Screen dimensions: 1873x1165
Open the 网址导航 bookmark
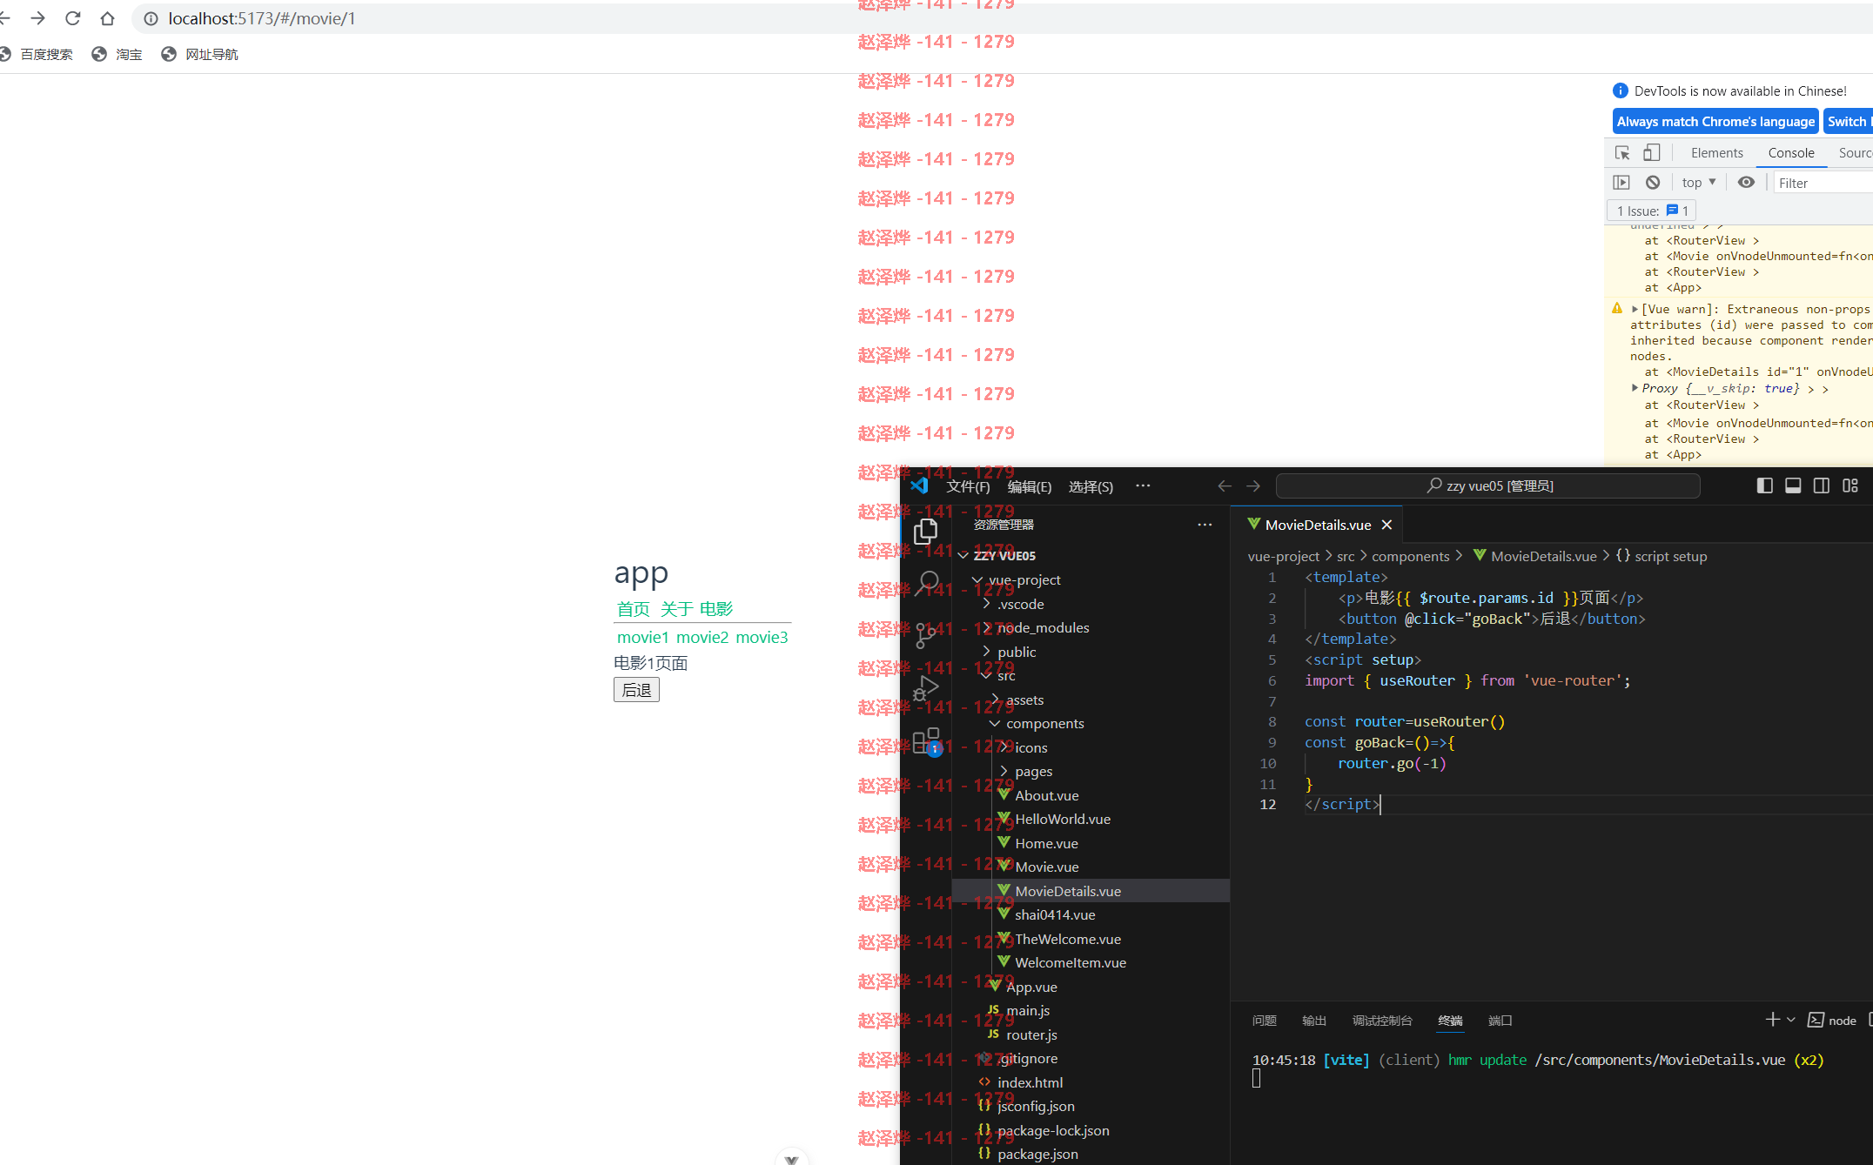click(x=200, y=54)
